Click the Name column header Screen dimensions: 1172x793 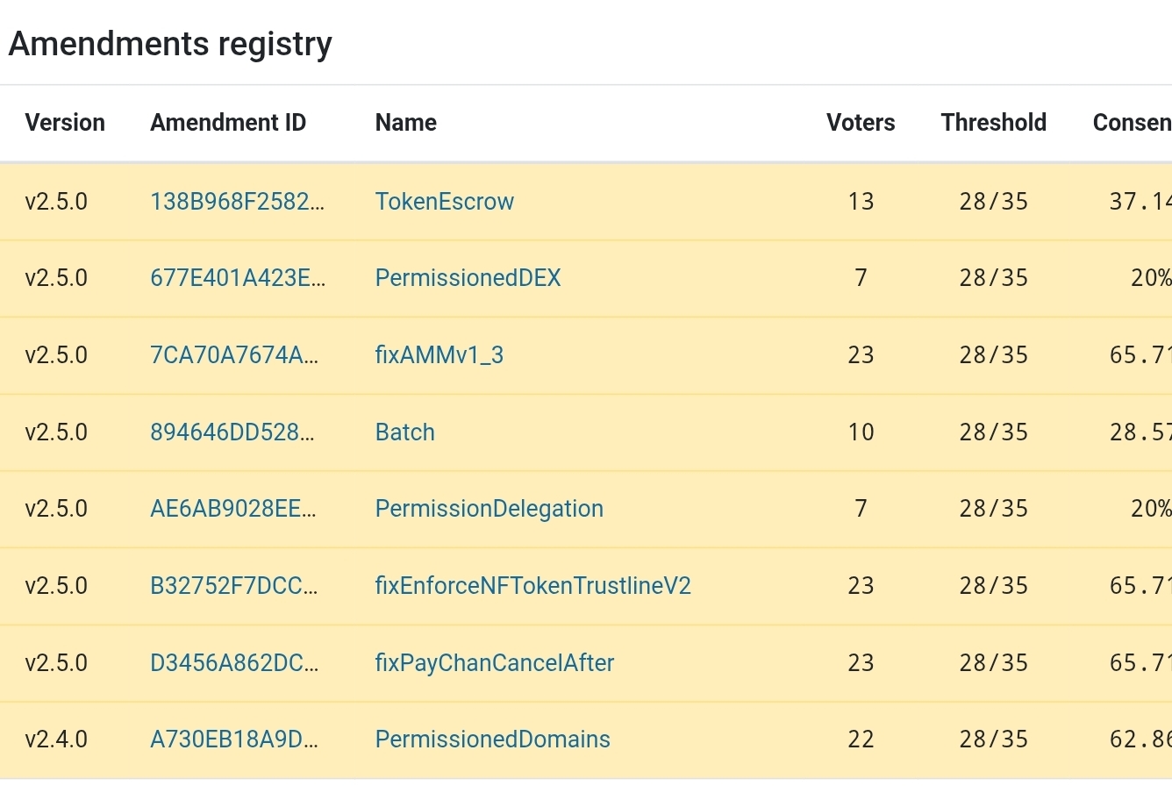click(406, 123)
